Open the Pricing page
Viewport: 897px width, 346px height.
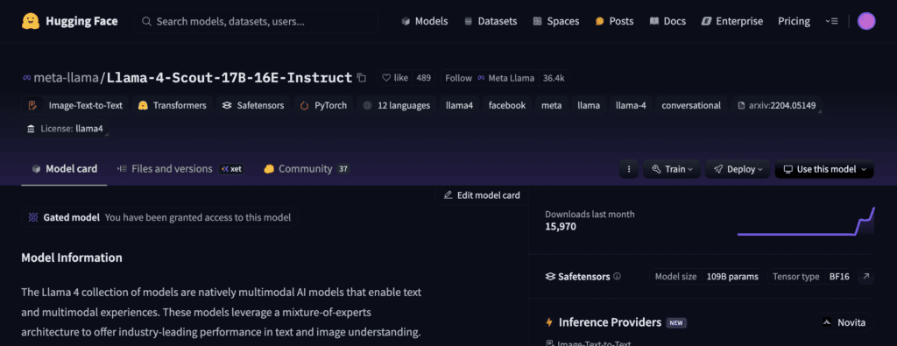click(794, 21)
